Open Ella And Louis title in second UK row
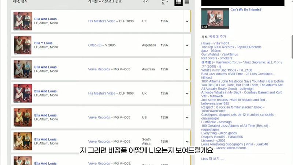293x165 pixels. pos(45,91)
